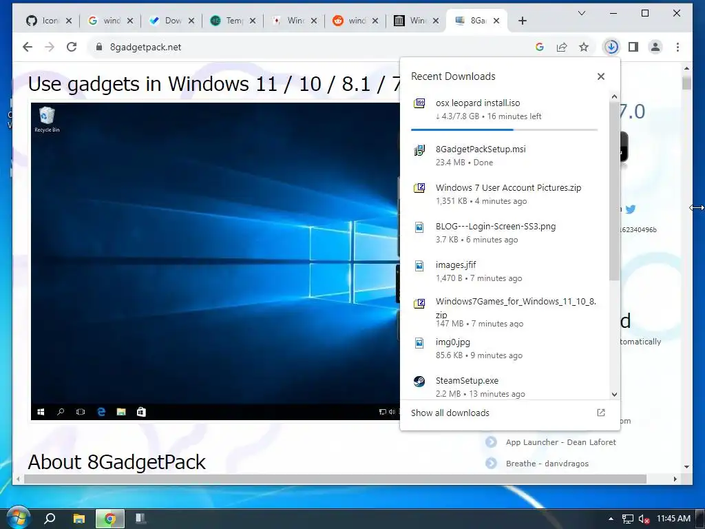The height and width of the screenshot is (529, 705).
Task: Switch to the Dow tab
Action: pos(165,21)
